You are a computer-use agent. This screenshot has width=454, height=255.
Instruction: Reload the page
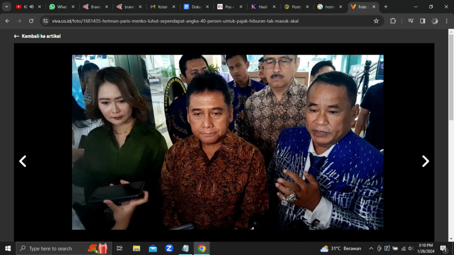[x=31, y=21]
